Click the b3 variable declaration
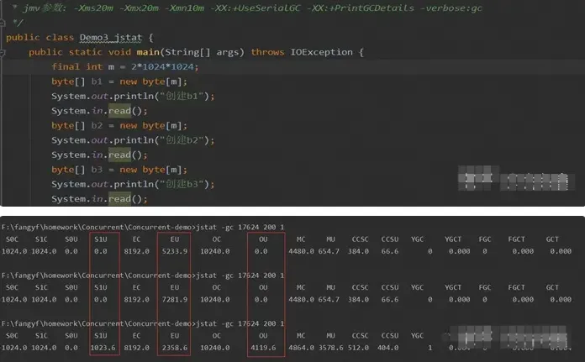The width and height of the screenshot is (585, 362). click(97, 170)
